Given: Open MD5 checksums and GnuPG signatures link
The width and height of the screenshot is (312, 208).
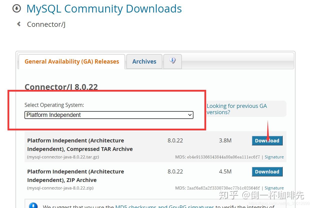Looking at the screenshot, I should 165,206.
